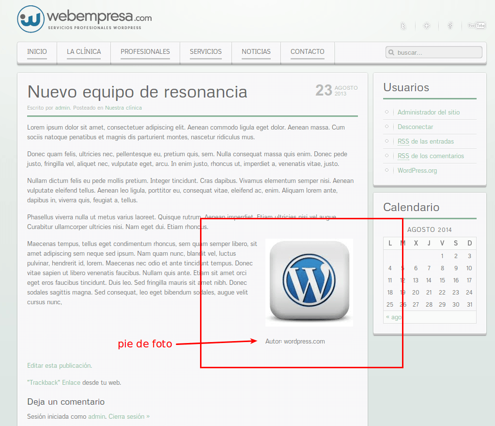Open the "Trackback" Enlace link
Viewport: 495px width, 426px height.
tap(54, 383)
